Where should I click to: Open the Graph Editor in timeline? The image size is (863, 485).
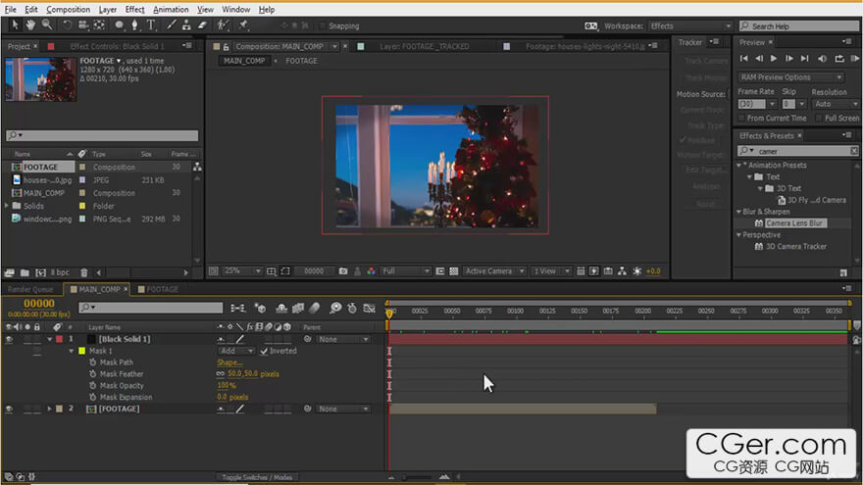[370, 309]
